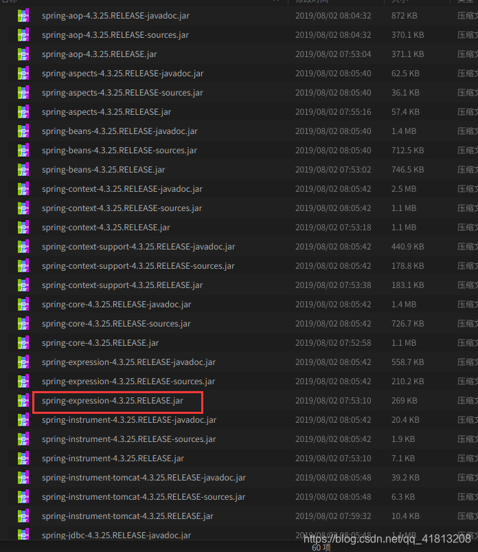Viewport: 478px width, 552px height.
Task: Select file name spring-aop-4.3.25.RELEASE-javadoc.jar
Action: 115,16
